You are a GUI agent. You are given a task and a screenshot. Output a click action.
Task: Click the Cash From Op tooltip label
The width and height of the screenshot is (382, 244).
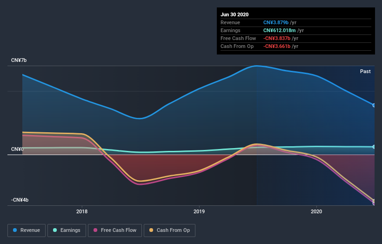[237, 46]
